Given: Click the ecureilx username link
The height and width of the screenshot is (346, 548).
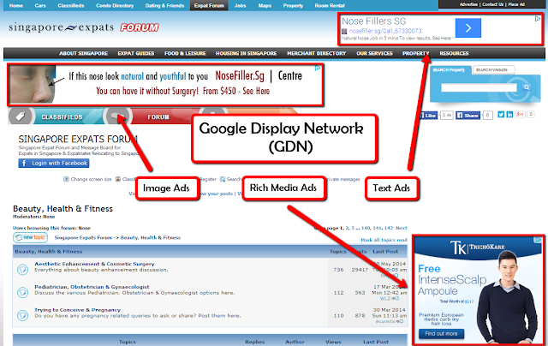Looking at the screenshot, I should 385,321.
